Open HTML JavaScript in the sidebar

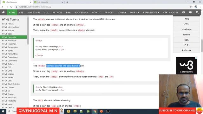pos(9,98)
